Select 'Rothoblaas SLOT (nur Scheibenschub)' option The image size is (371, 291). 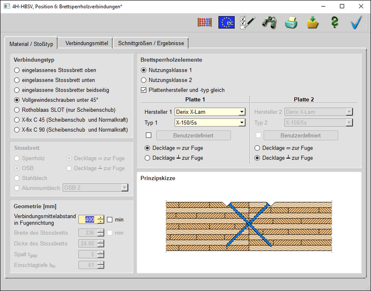17,110
